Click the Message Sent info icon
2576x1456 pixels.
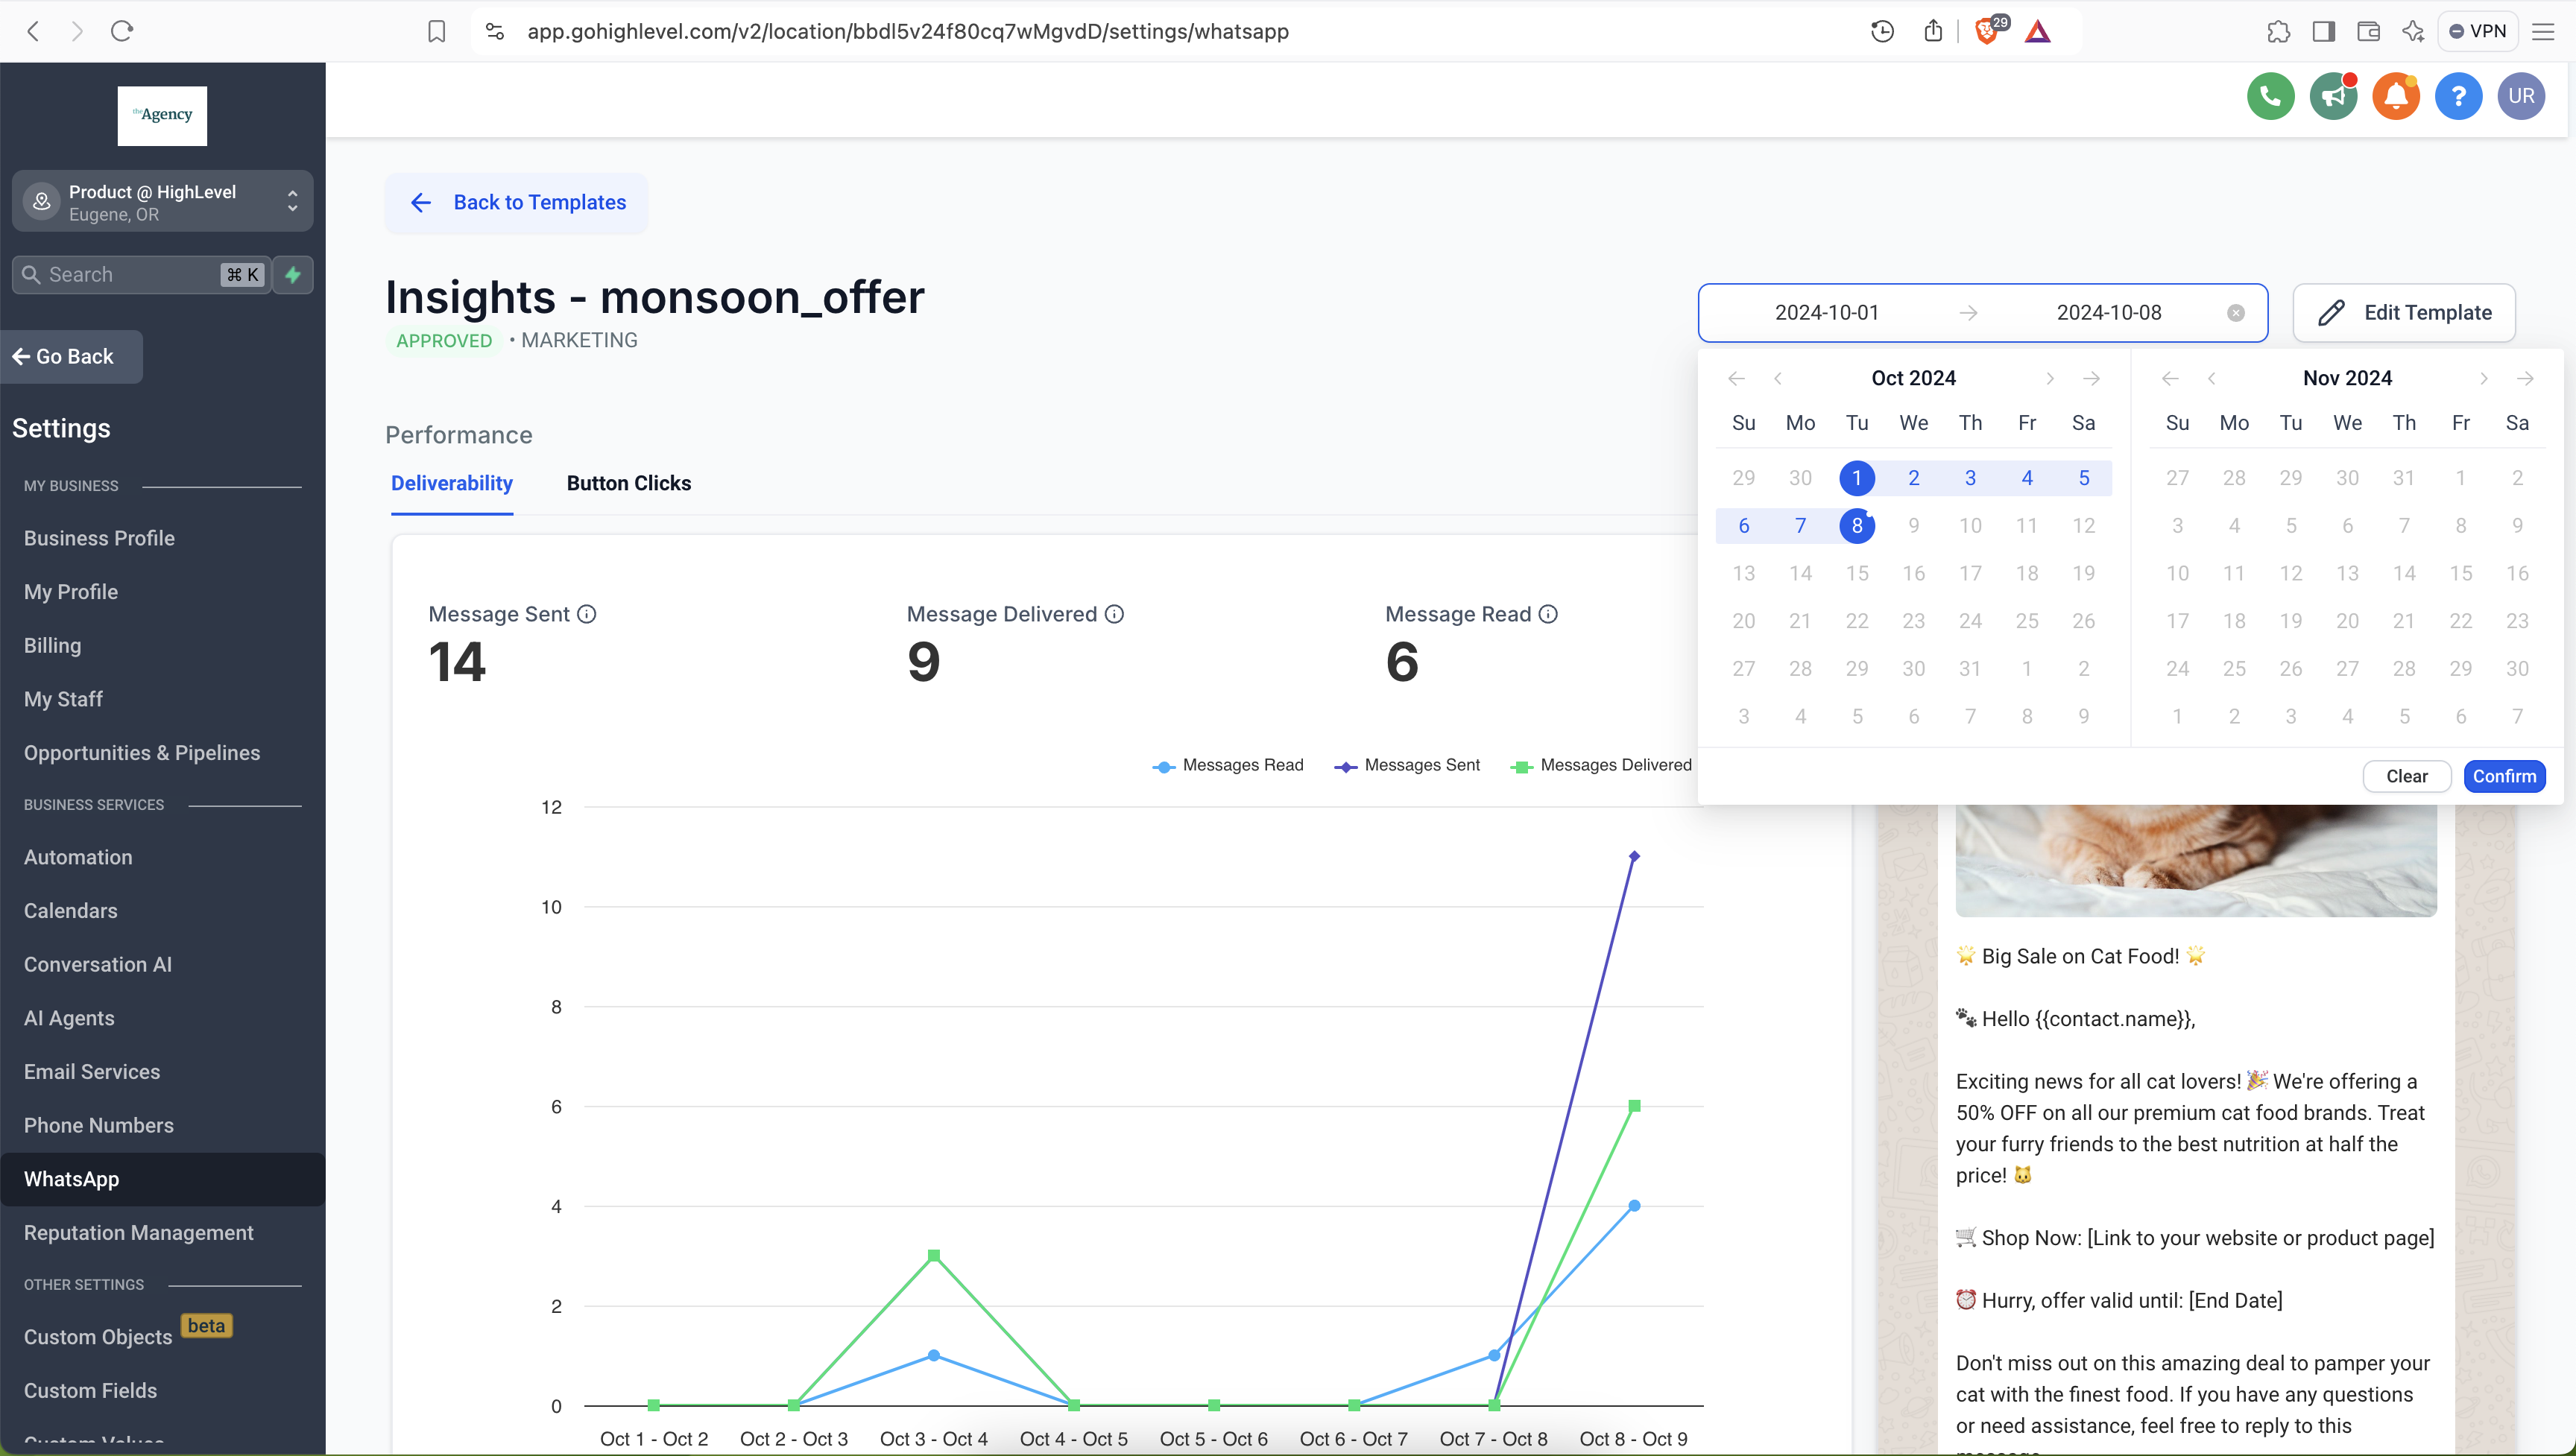[587, 614]
